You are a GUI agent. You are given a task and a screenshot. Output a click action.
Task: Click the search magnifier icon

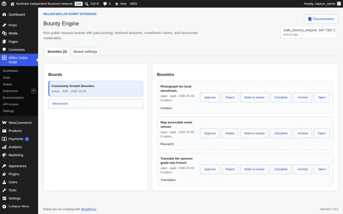87,4
